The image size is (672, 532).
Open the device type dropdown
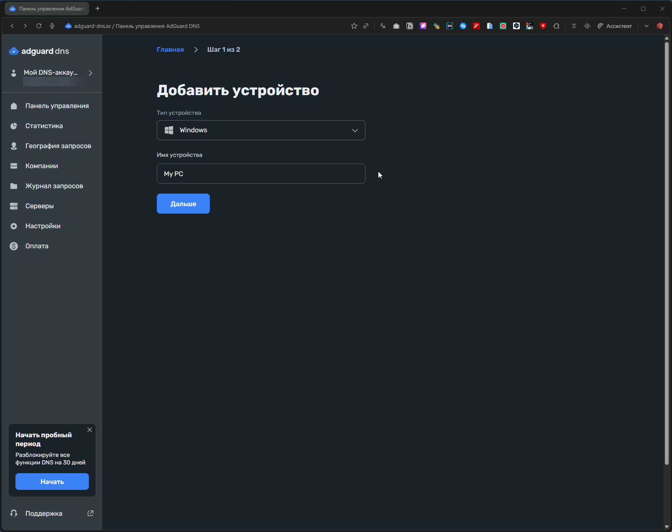pyautogui.click(x=261, y=130)
